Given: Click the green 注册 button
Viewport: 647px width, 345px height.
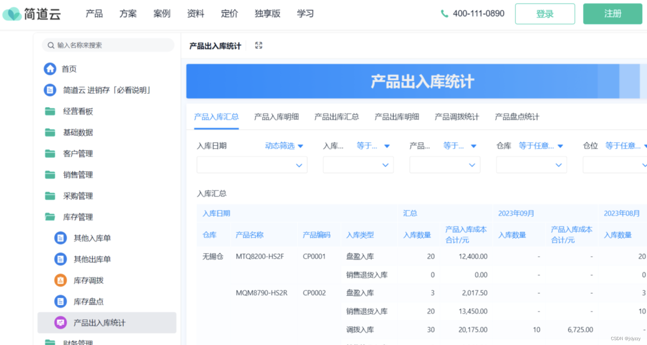Looking at the screenshot, I should [612, 14].
